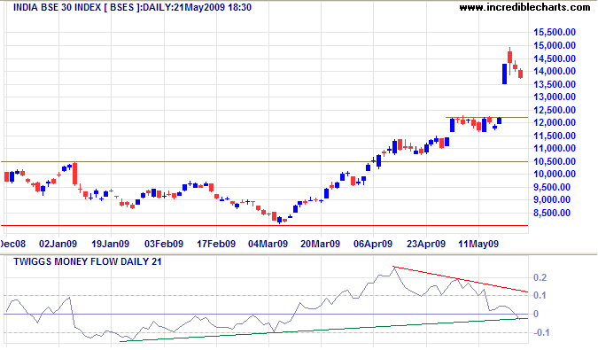598x350 pixels.
Task: Click the 15,000.00 price axis label
Action: point(555,45)
